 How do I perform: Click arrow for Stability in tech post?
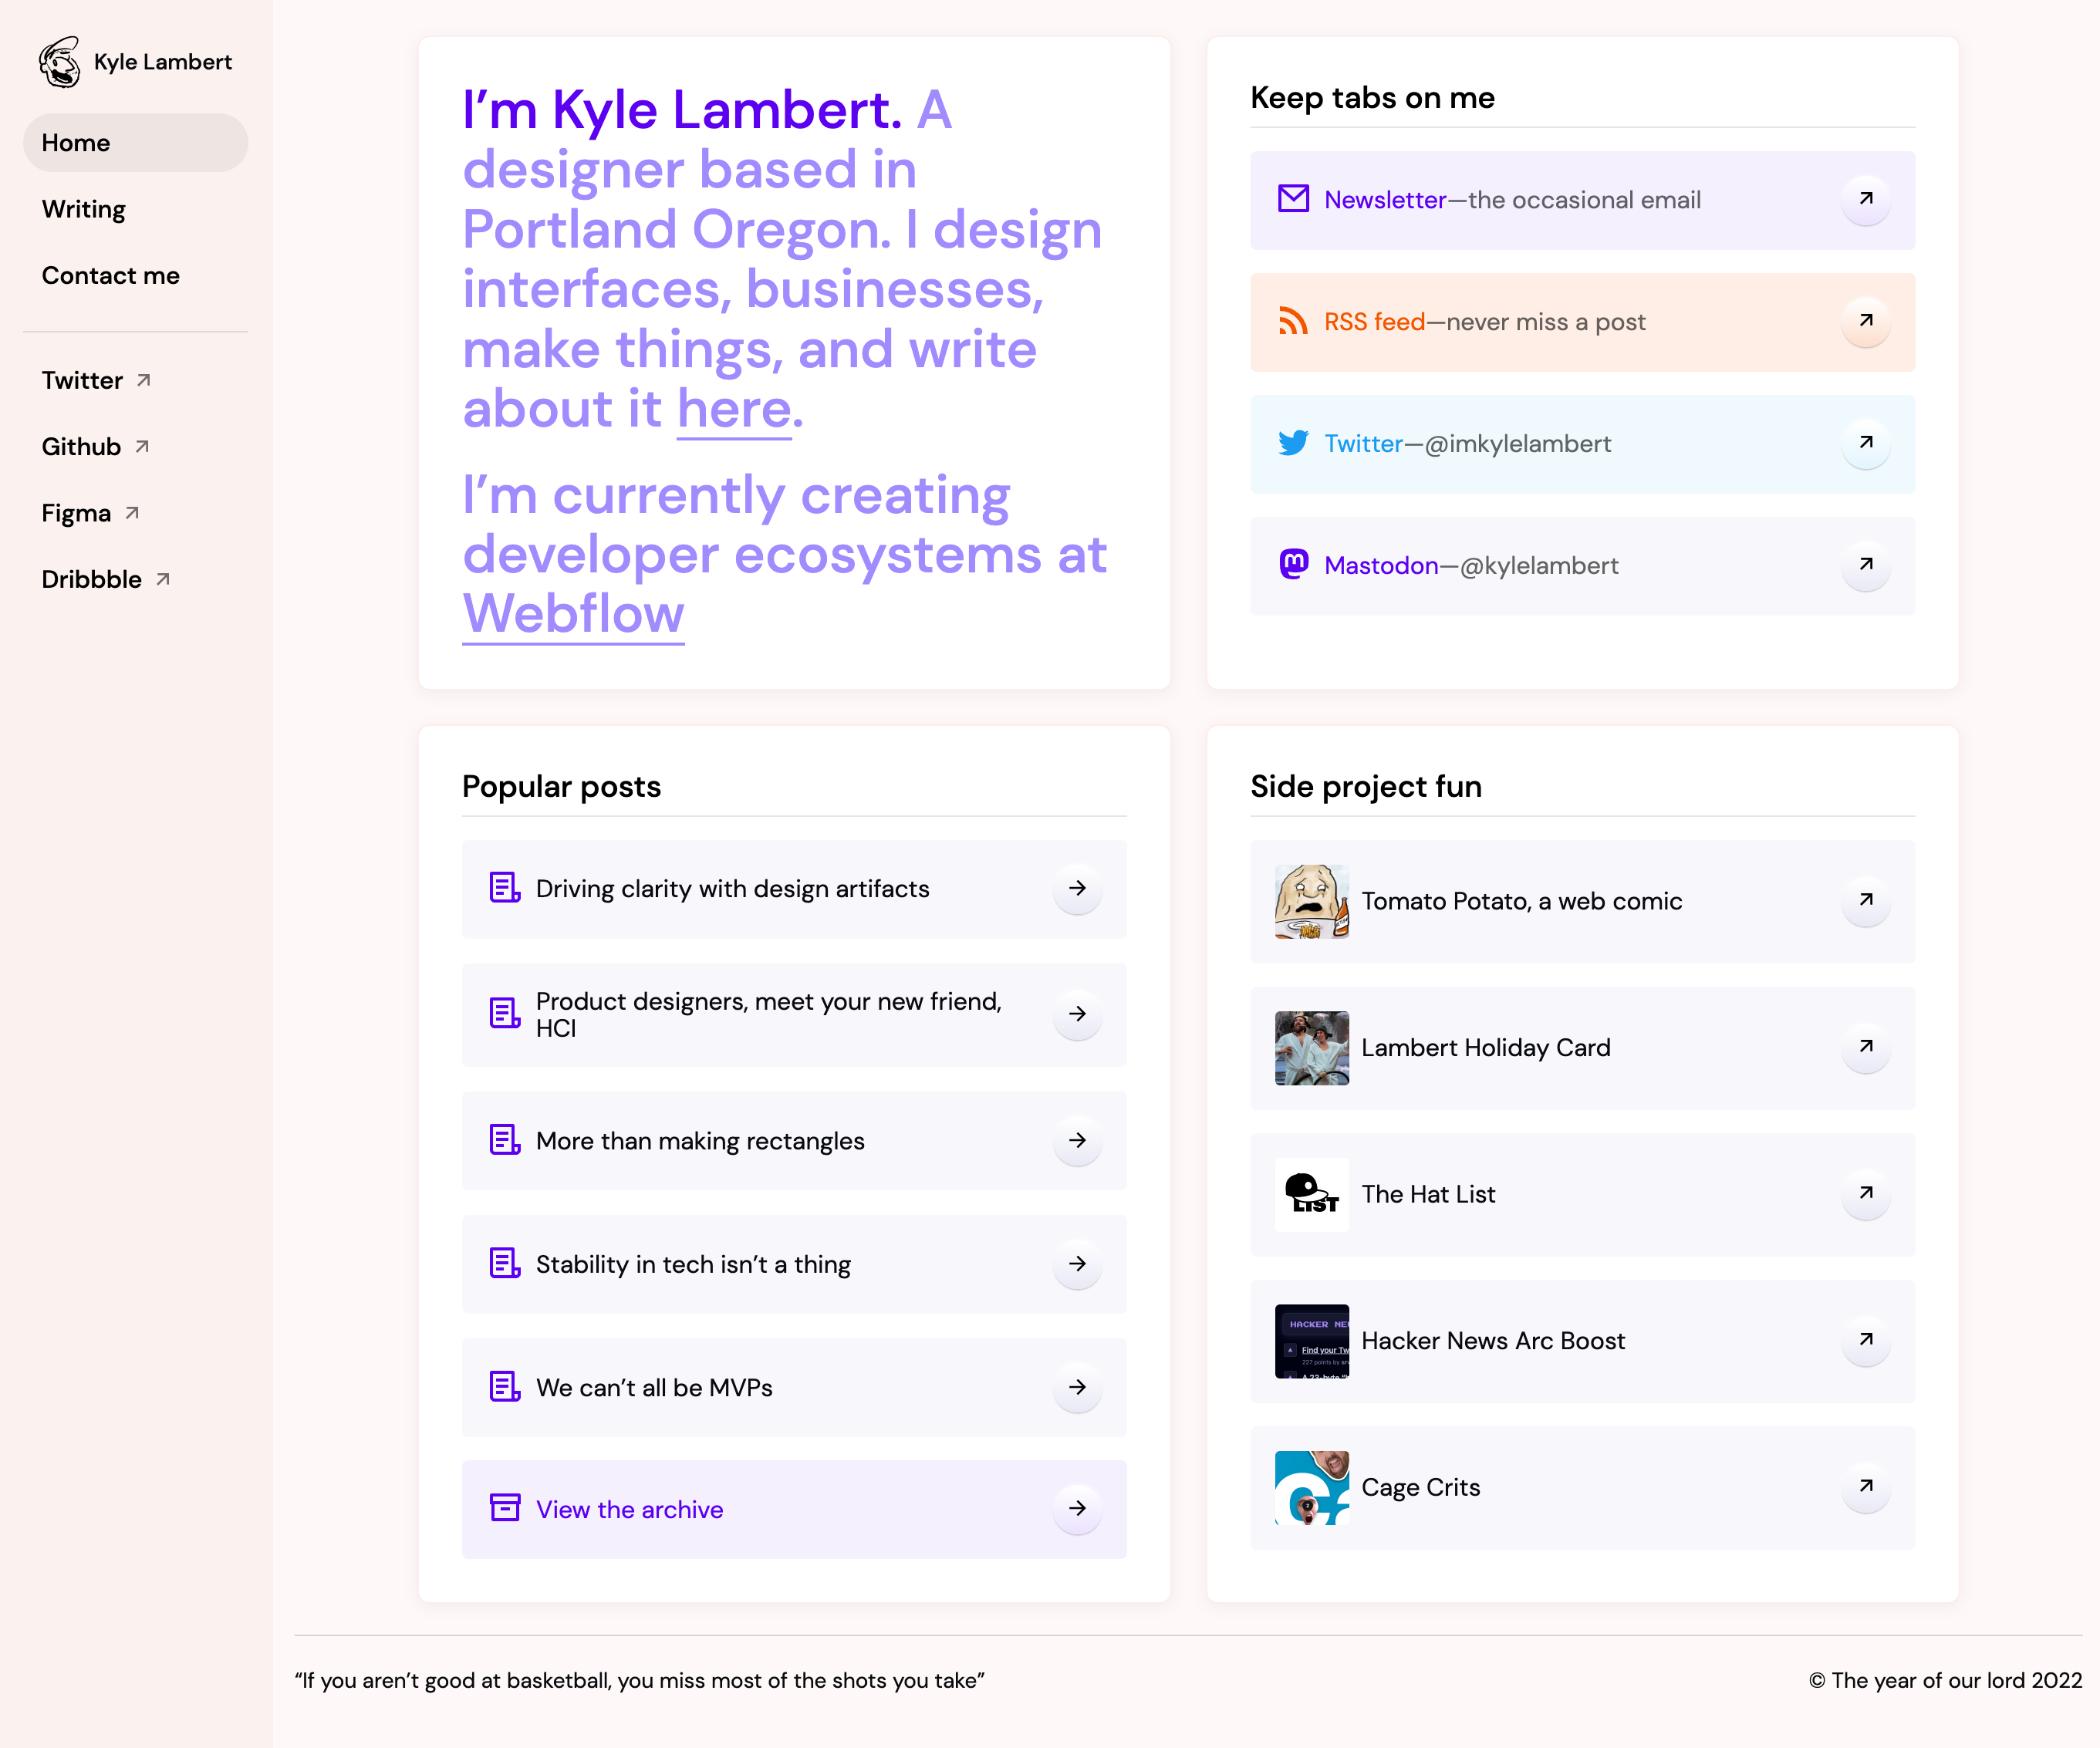1077,1264
